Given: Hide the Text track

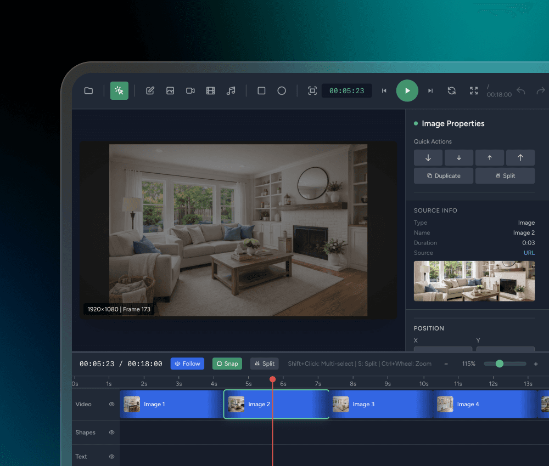Looking at the screenshot, I should (111, 457).
